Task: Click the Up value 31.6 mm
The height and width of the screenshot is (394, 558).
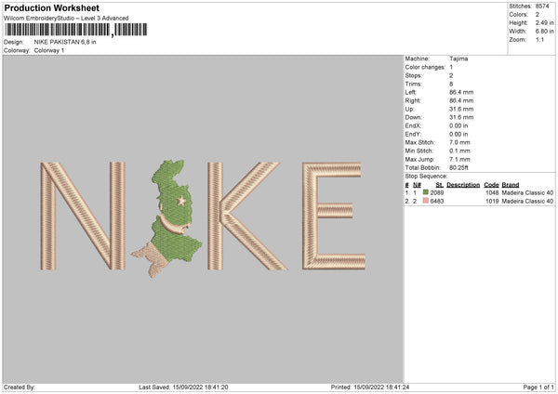Action: coord(461,109)
